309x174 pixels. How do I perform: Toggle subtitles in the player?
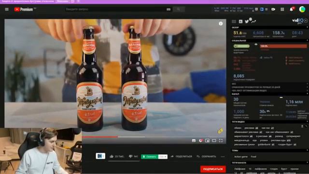coord(194,141)
